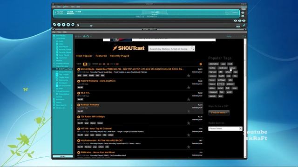Click the Next track button in Winamp
This screenshot has height=167, width=298.
coord(73,25)
